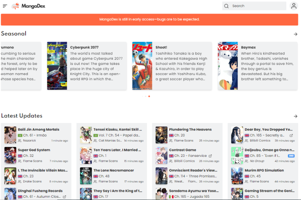Focus the Search input field
Image resolution: width=301 pixels, height=200 pixels.
pos(254,6)
